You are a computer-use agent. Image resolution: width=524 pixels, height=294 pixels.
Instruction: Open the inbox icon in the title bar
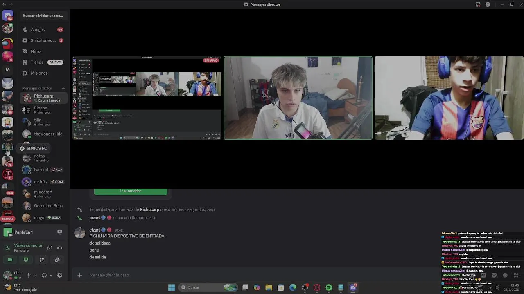[478, 4]
